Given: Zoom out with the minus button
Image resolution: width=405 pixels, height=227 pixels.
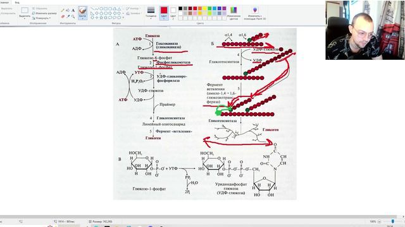Looking at the screenshot, I should coord(379,221).
